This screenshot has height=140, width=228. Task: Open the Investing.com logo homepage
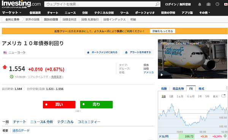(21, 4)
